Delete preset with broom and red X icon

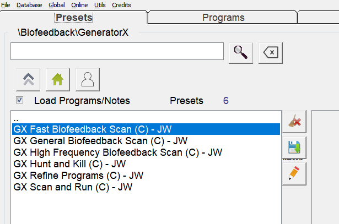click(294, 121)
